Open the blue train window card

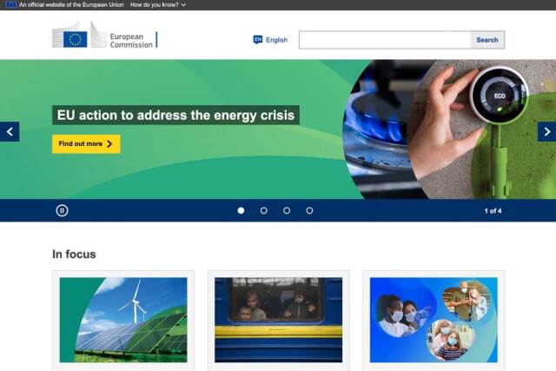click(x=278, y=320)
